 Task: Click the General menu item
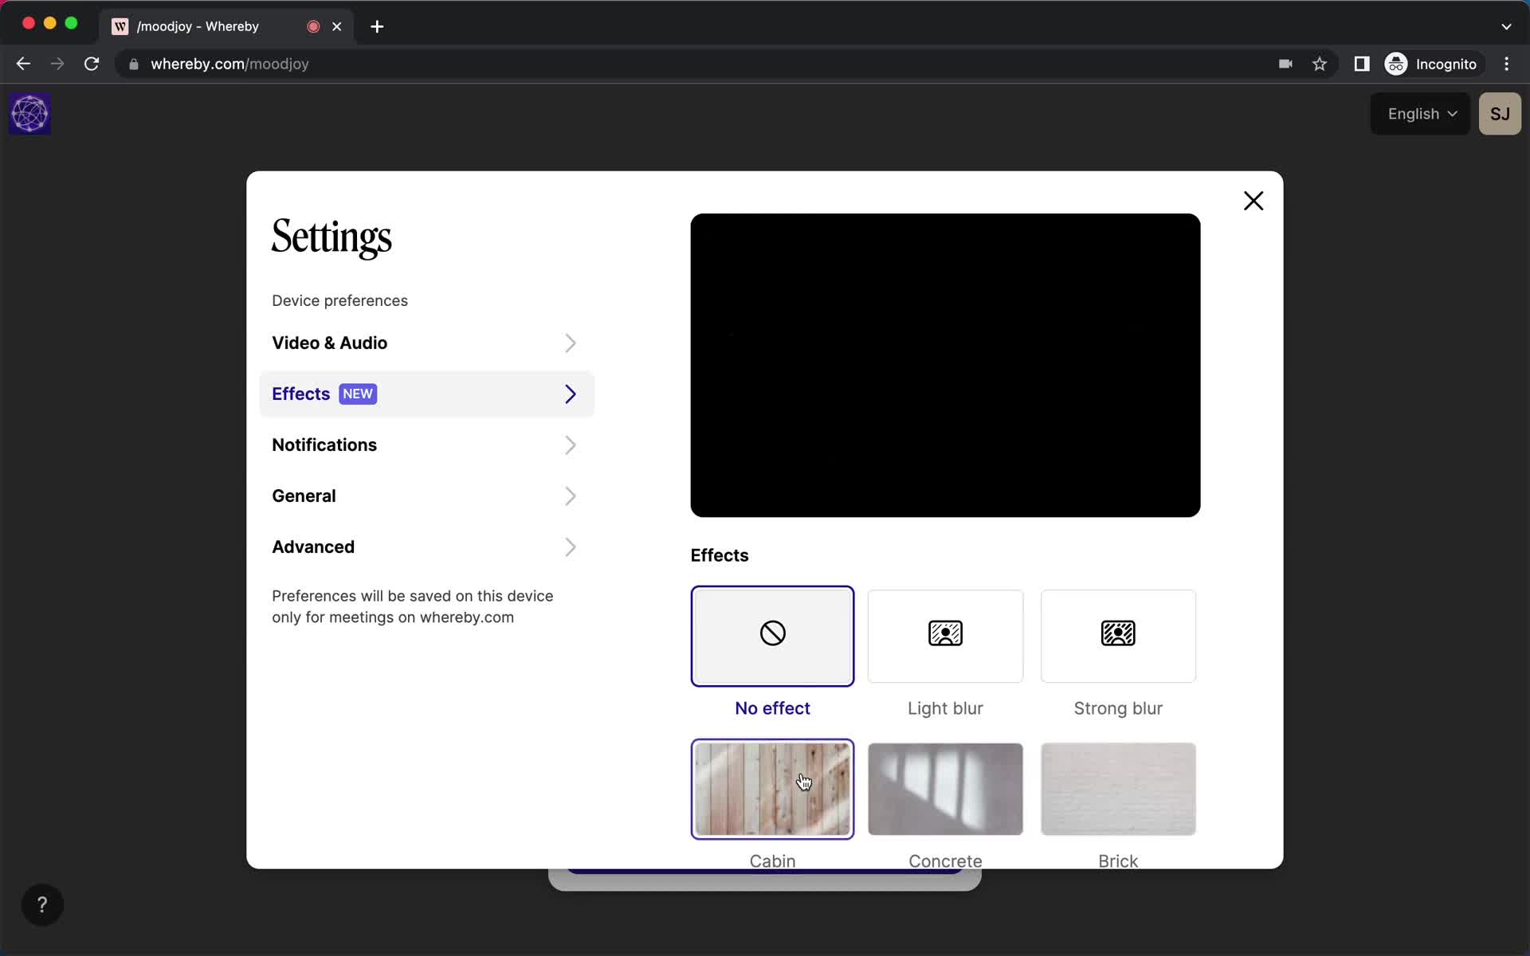tap(304, 496)
